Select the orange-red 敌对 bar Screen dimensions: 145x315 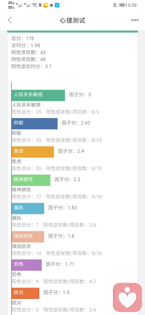(25, 293)
